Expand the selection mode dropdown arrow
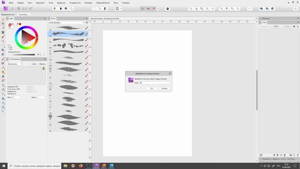 click(121, 8)
